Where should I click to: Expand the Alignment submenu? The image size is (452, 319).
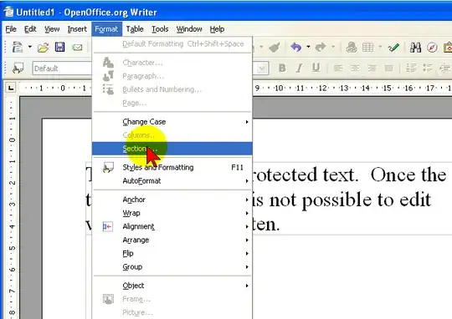pyautogui.click(x=172, y=226)
